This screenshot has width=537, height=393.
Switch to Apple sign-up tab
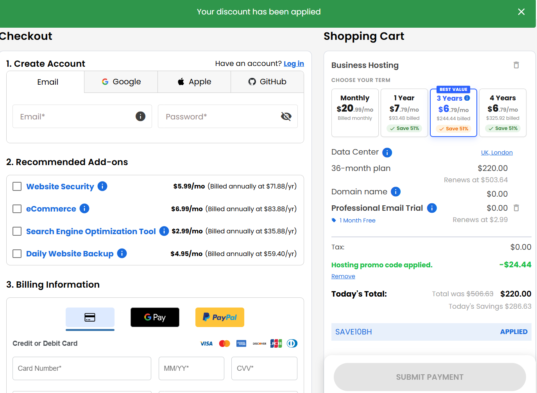[x=194, y=82]
